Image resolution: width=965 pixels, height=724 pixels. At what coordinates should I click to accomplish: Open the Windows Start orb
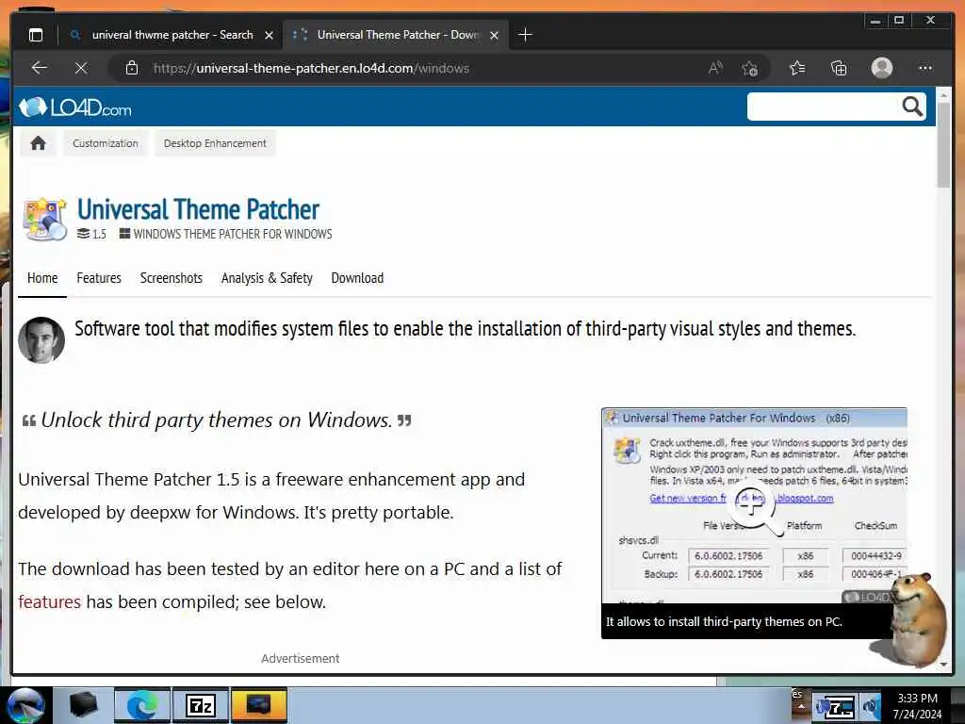click(25, 705)
